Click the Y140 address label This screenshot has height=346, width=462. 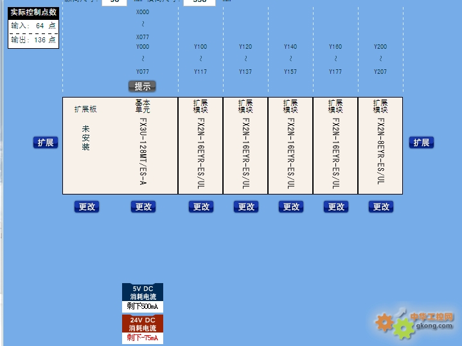pos(290,46)
